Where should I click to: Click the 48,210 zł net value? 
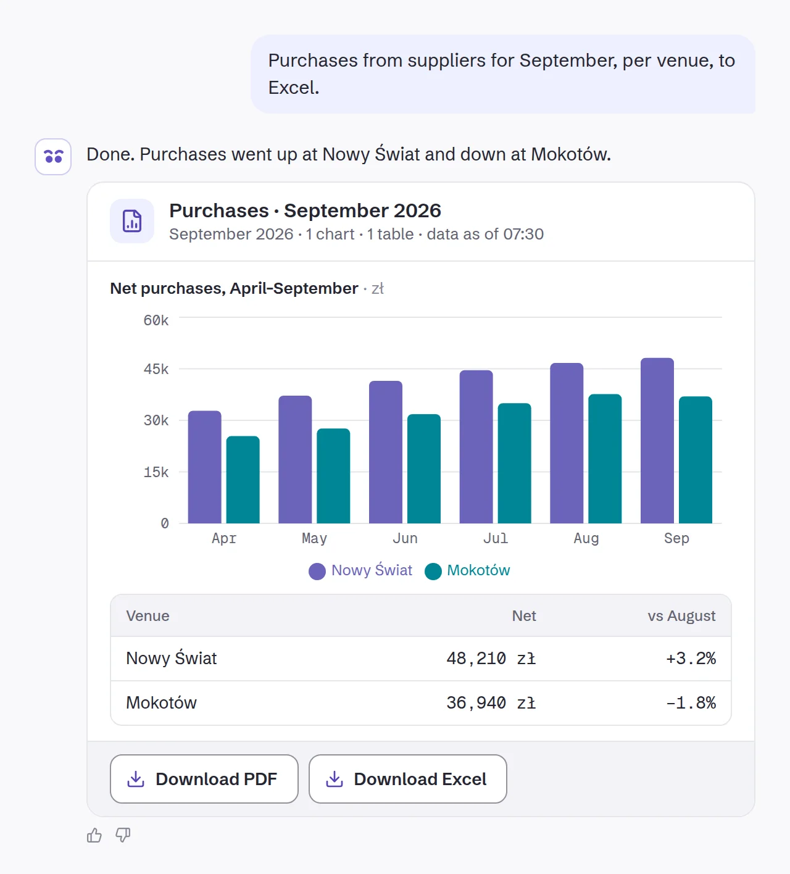click(x=491, y=659)
